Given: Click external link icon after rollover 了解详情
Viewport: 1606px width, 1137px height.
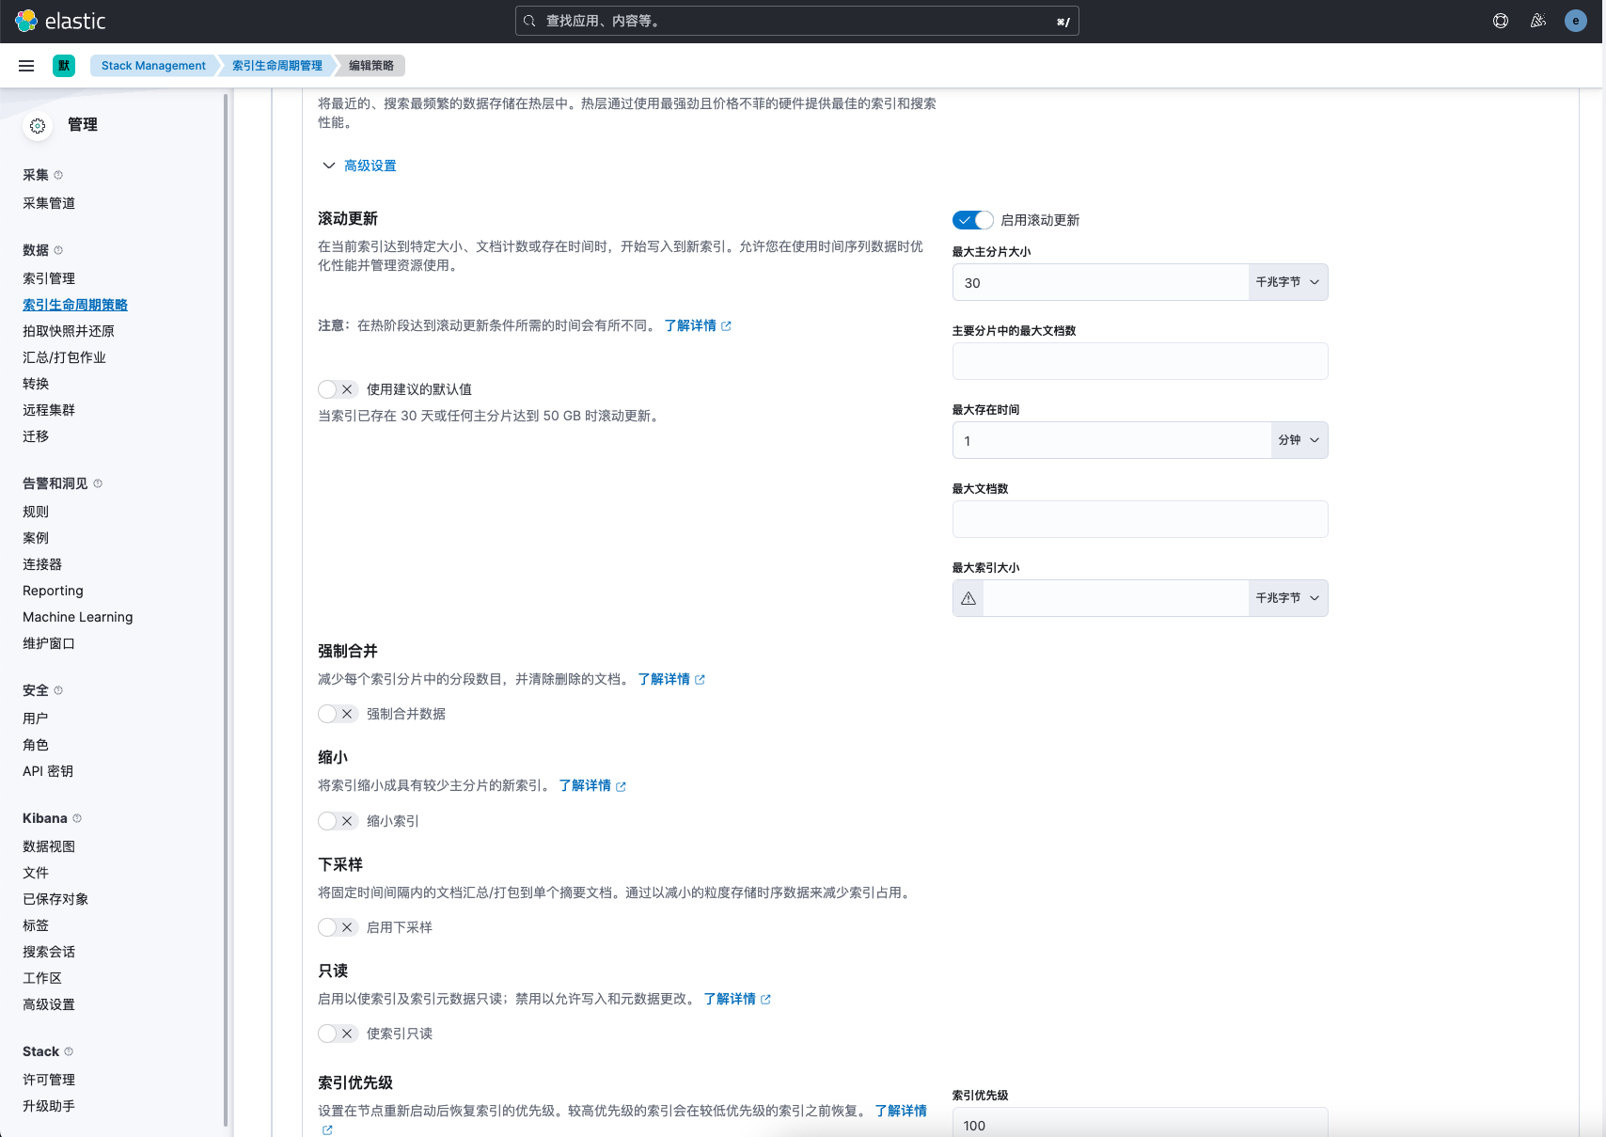Looking at the screenshot, I should point(726,326).
